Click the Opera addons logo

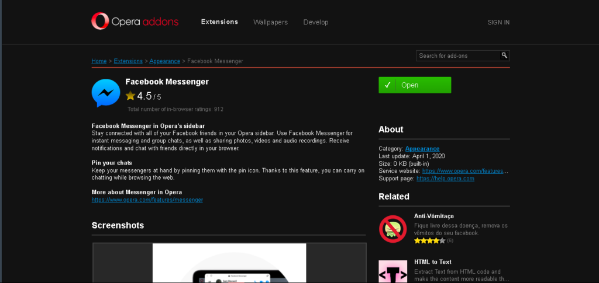pos(135,22)
